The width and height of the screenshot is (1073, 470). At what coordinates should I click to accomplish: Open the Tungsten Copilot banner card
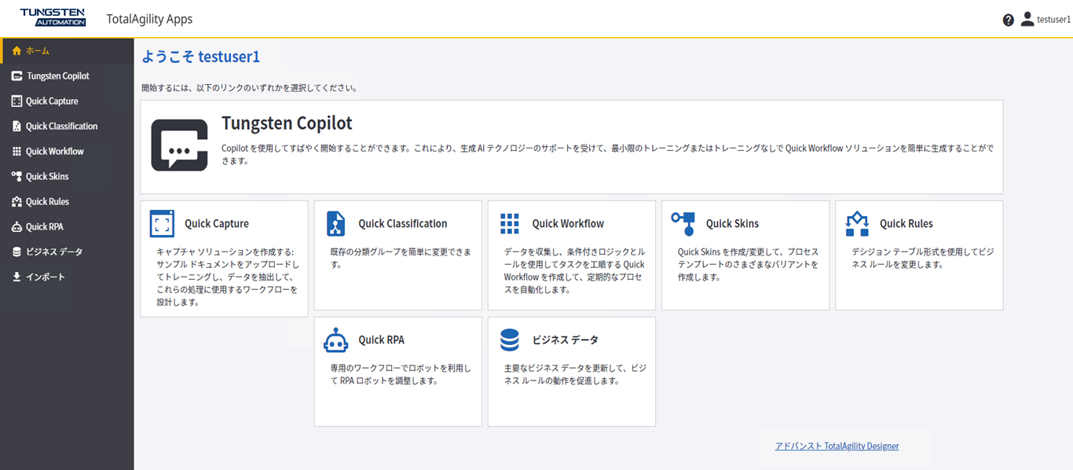571,146
